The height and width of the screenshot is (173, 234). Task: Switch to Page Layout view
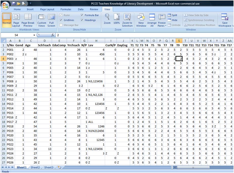click(16, 20)
